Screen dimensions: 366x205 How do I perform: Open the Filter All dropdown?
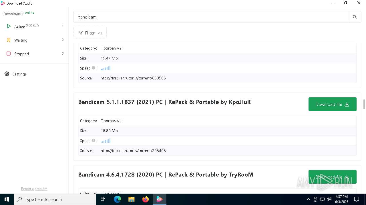coord(90,33)
